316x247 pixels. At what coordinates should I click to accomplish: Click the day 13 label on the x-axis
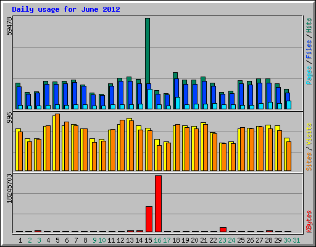pos(130,240)
